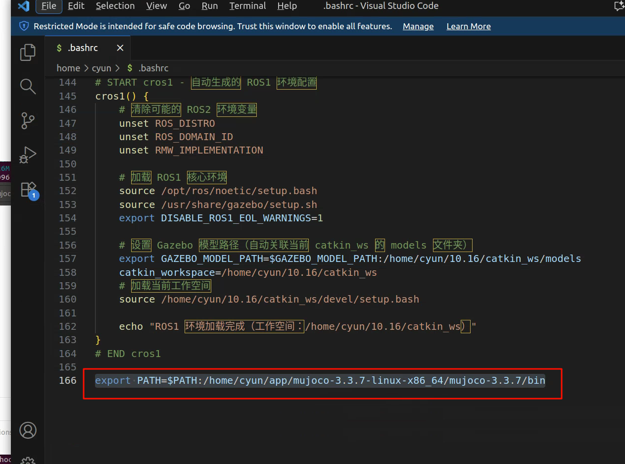This screenshot has height=464, width=625.
Task: Open the Edit menu
Action: click(76, 6)
